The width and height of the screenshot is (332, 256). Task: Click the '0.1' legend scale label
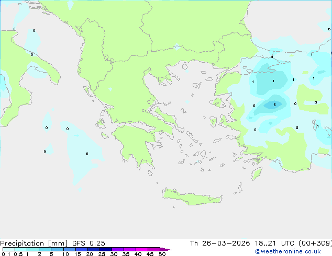pos(6,254)
